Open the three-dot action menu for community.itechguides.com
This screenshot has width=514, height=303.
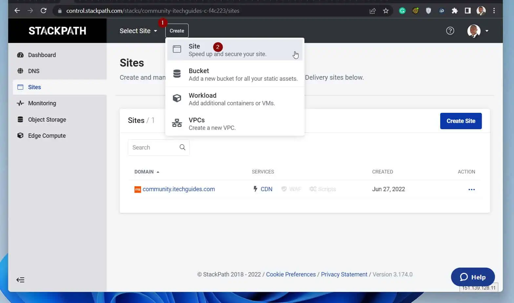(472, 190)
